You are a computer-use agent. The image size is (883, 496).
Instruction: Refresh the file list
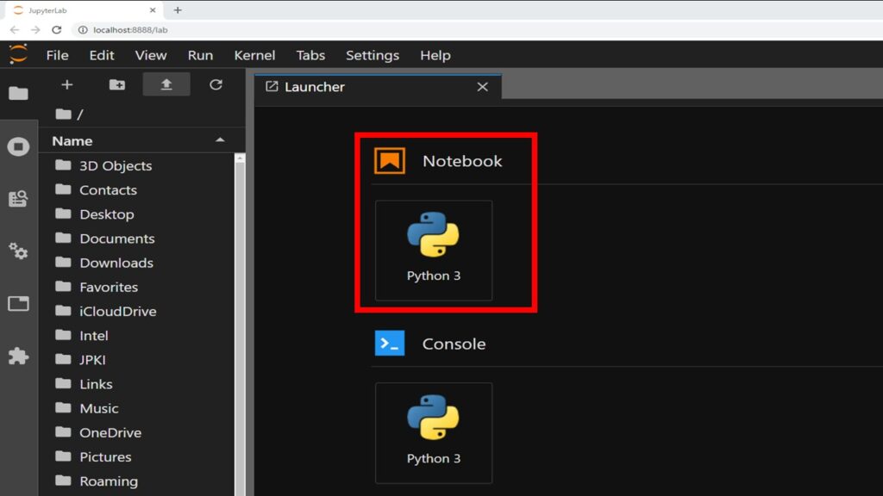pyautogui.click(x=216, y=84)
